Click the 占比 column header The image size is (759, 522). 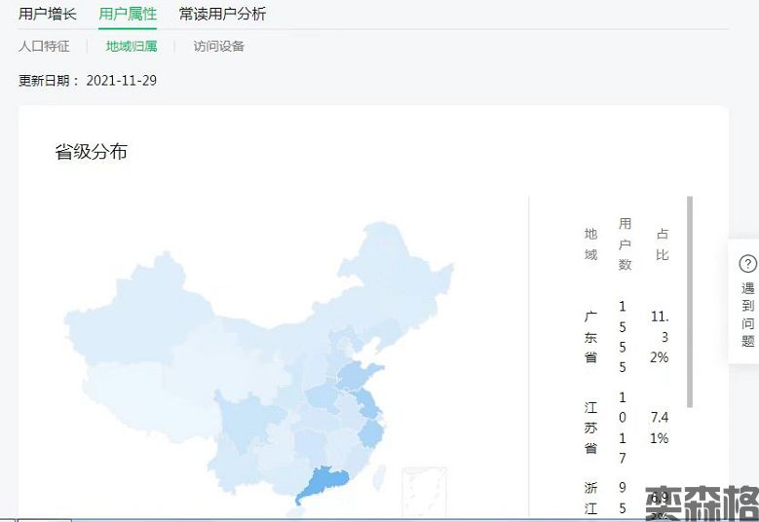coord(663,243)
